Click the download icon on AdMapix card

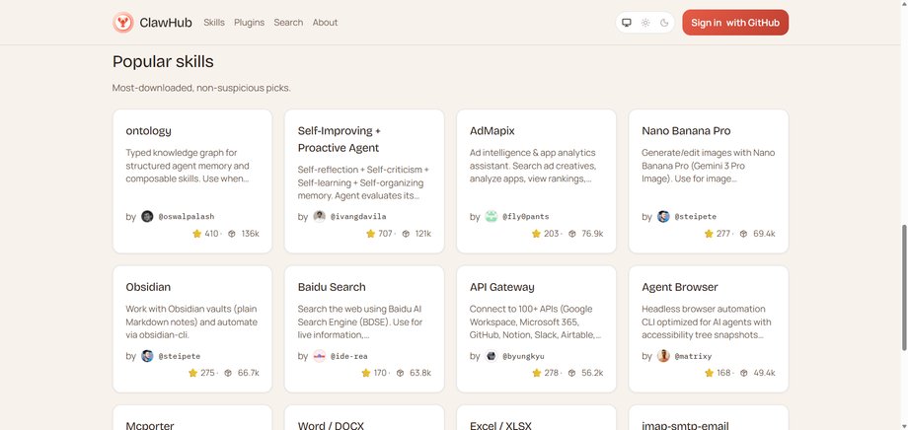(x=572, y=234)
